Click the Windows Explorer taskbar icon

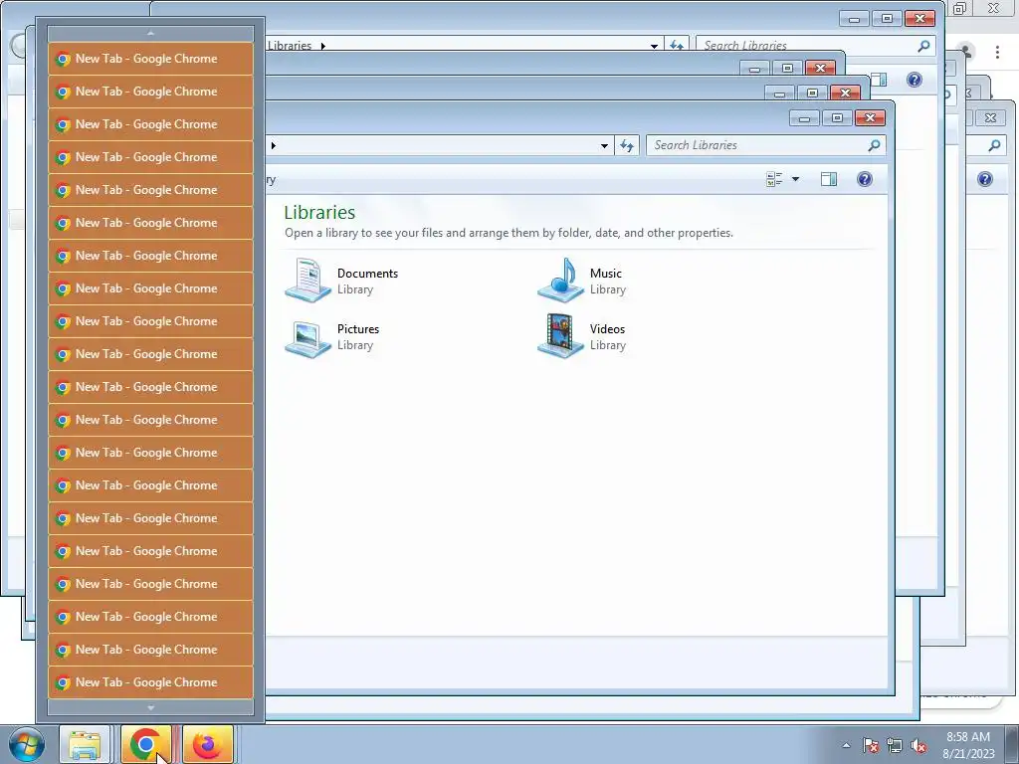click(85, 744)
